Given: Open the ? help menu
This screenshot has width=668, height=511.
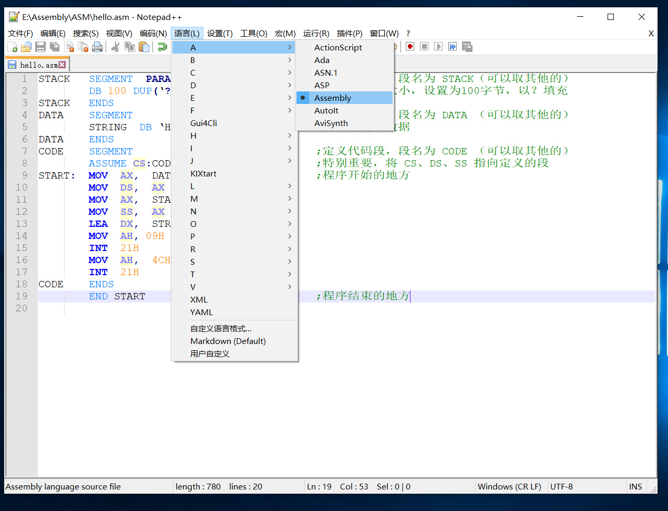Looking at the screenshot, I should point(408,33).
